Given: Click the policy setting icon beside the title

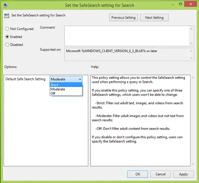Looking at the screenshot, I should click(7, 16).
